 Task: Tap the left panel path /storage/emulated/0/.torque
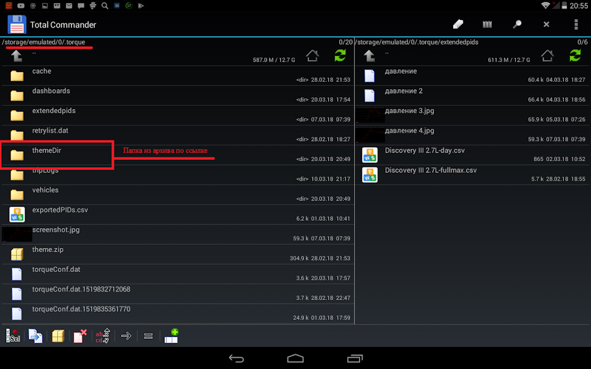[x=44, y=42]
